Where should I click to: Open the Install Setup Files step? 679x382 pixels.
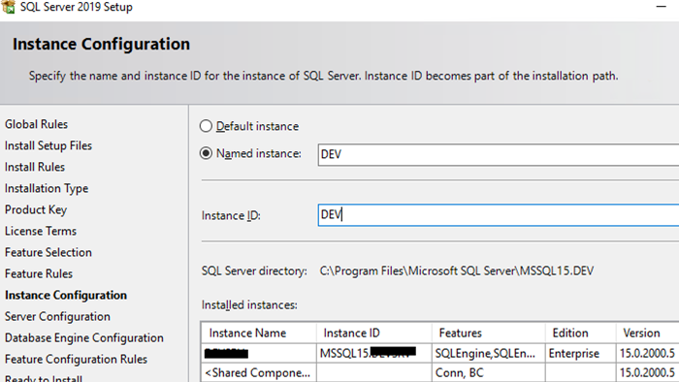point(48,145)
